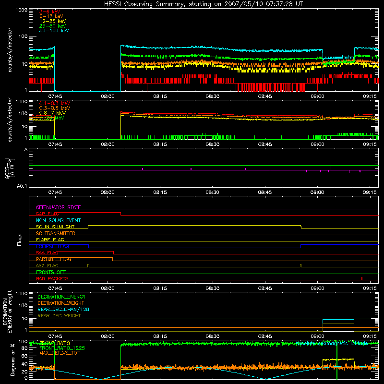Select the 12-25 keV legend label

pyautogui.click(x=52, y=21)
